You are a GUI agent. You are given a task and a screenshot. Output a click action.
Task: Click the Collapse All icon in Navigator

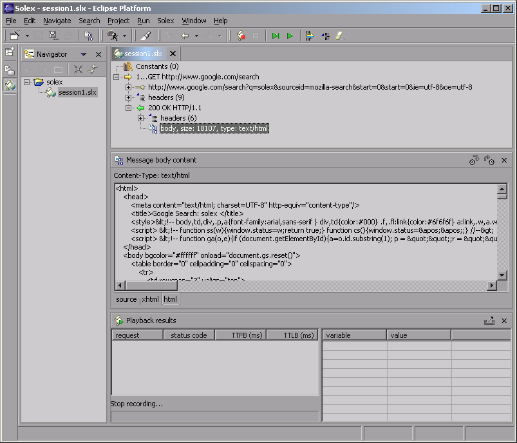[78, 70]
